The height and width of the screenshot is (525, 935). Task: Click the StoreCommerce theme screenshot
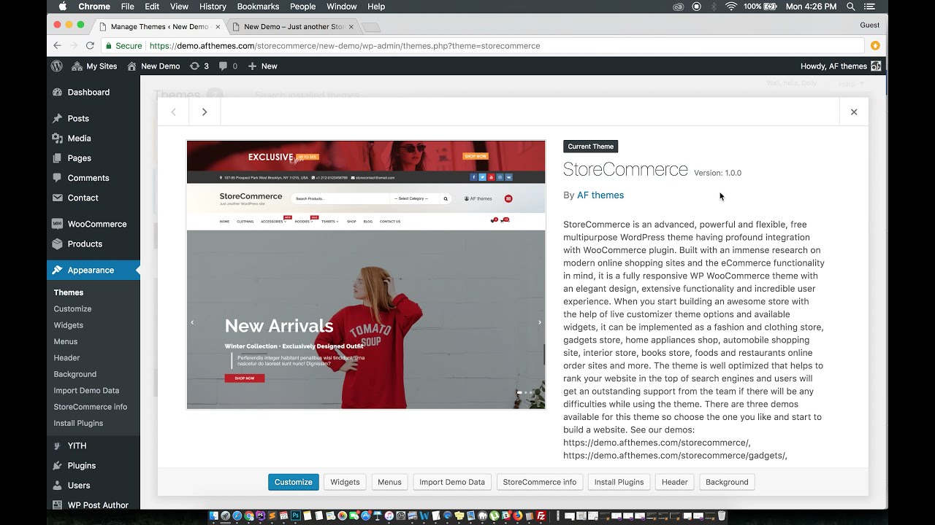click(x=366, y=275)
